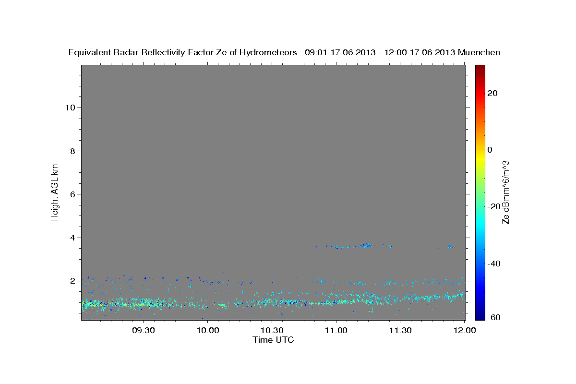Click the 09:30 time tick label
The width and height of the screenshot is (576, 384).
(143, 331)
